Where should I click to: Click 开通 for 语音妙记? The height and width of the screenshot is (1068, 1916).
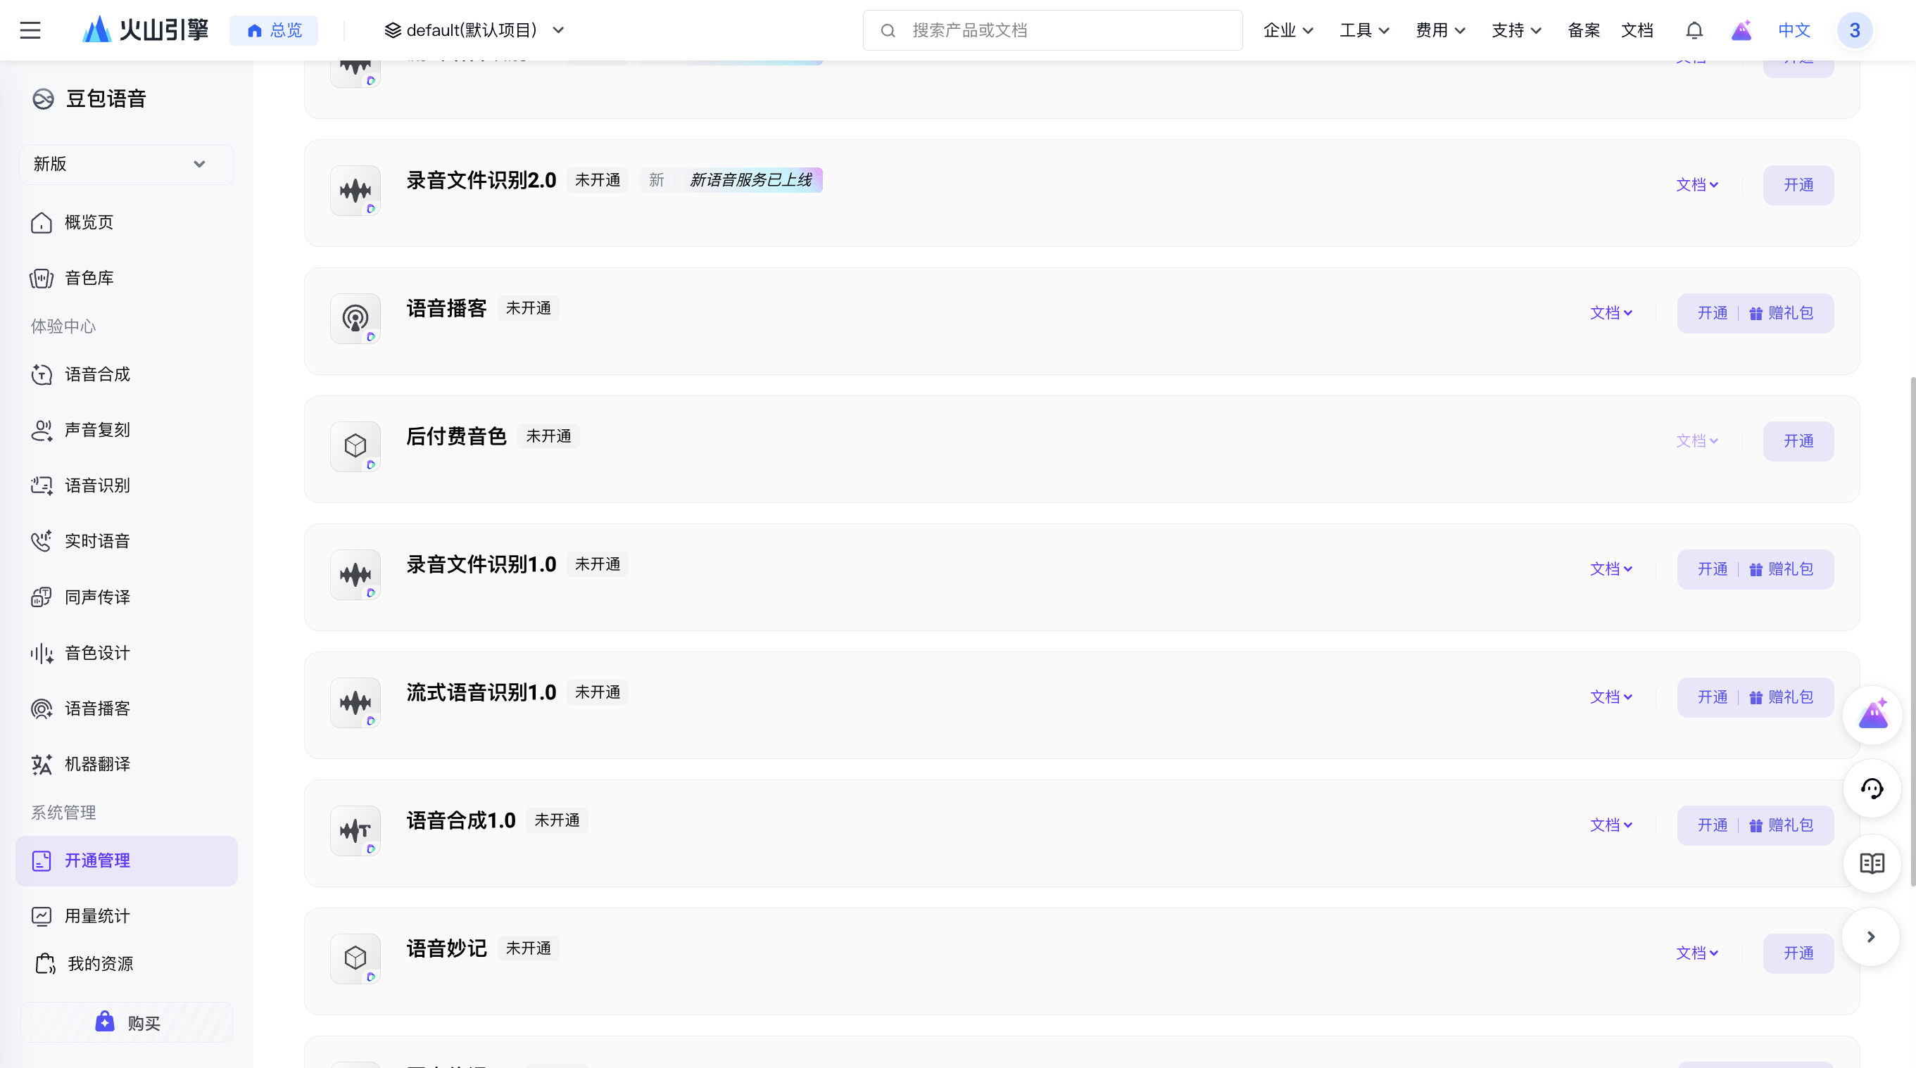pyautogui.click(x=1798, y=953)
